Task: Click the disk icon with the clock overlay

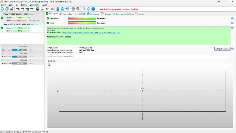Action: point(23,9)
